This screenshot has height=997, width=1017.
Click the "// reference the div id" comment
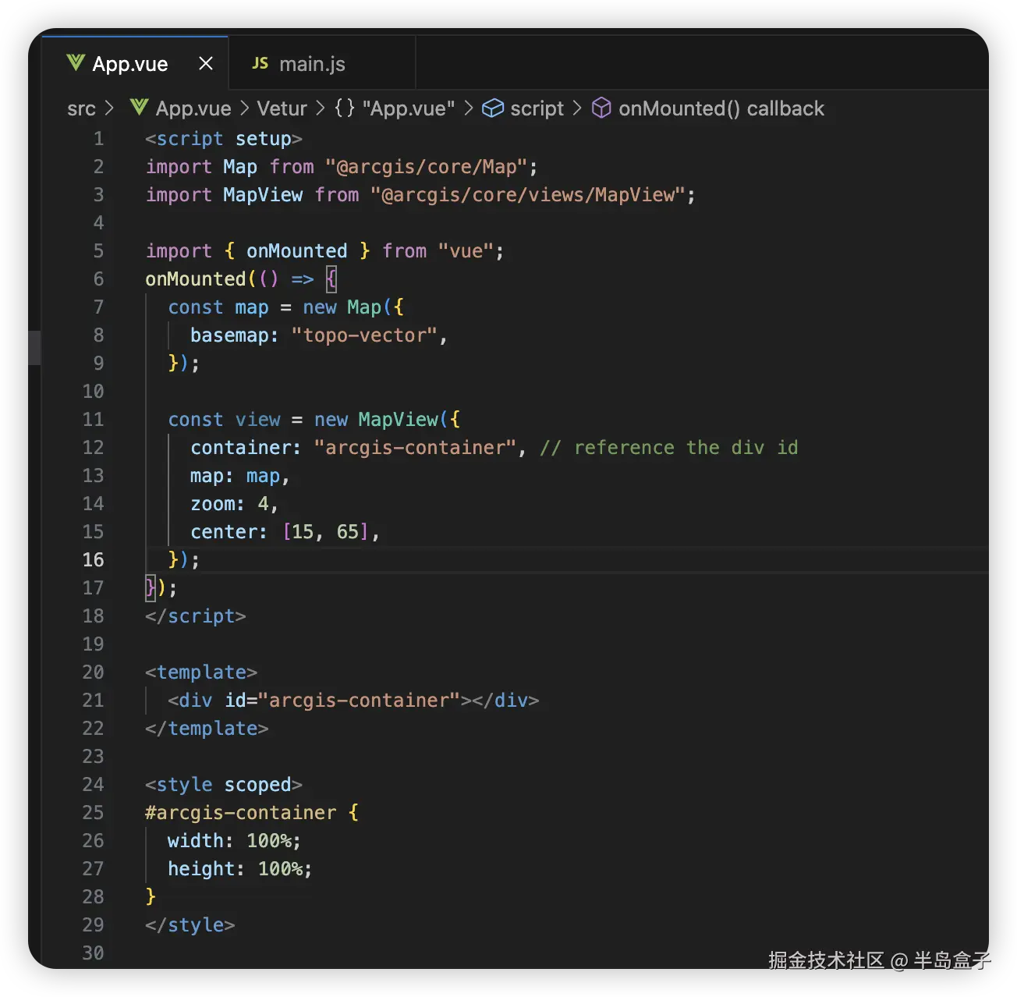pyautogui.click(x=668, y=448)
